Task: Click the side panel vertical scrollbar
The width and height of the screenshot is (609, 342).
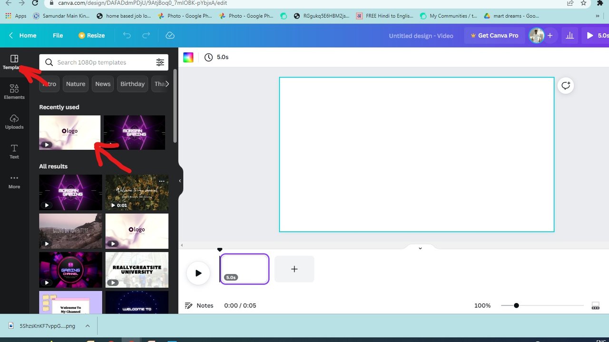Action: (x=175, y=106)
